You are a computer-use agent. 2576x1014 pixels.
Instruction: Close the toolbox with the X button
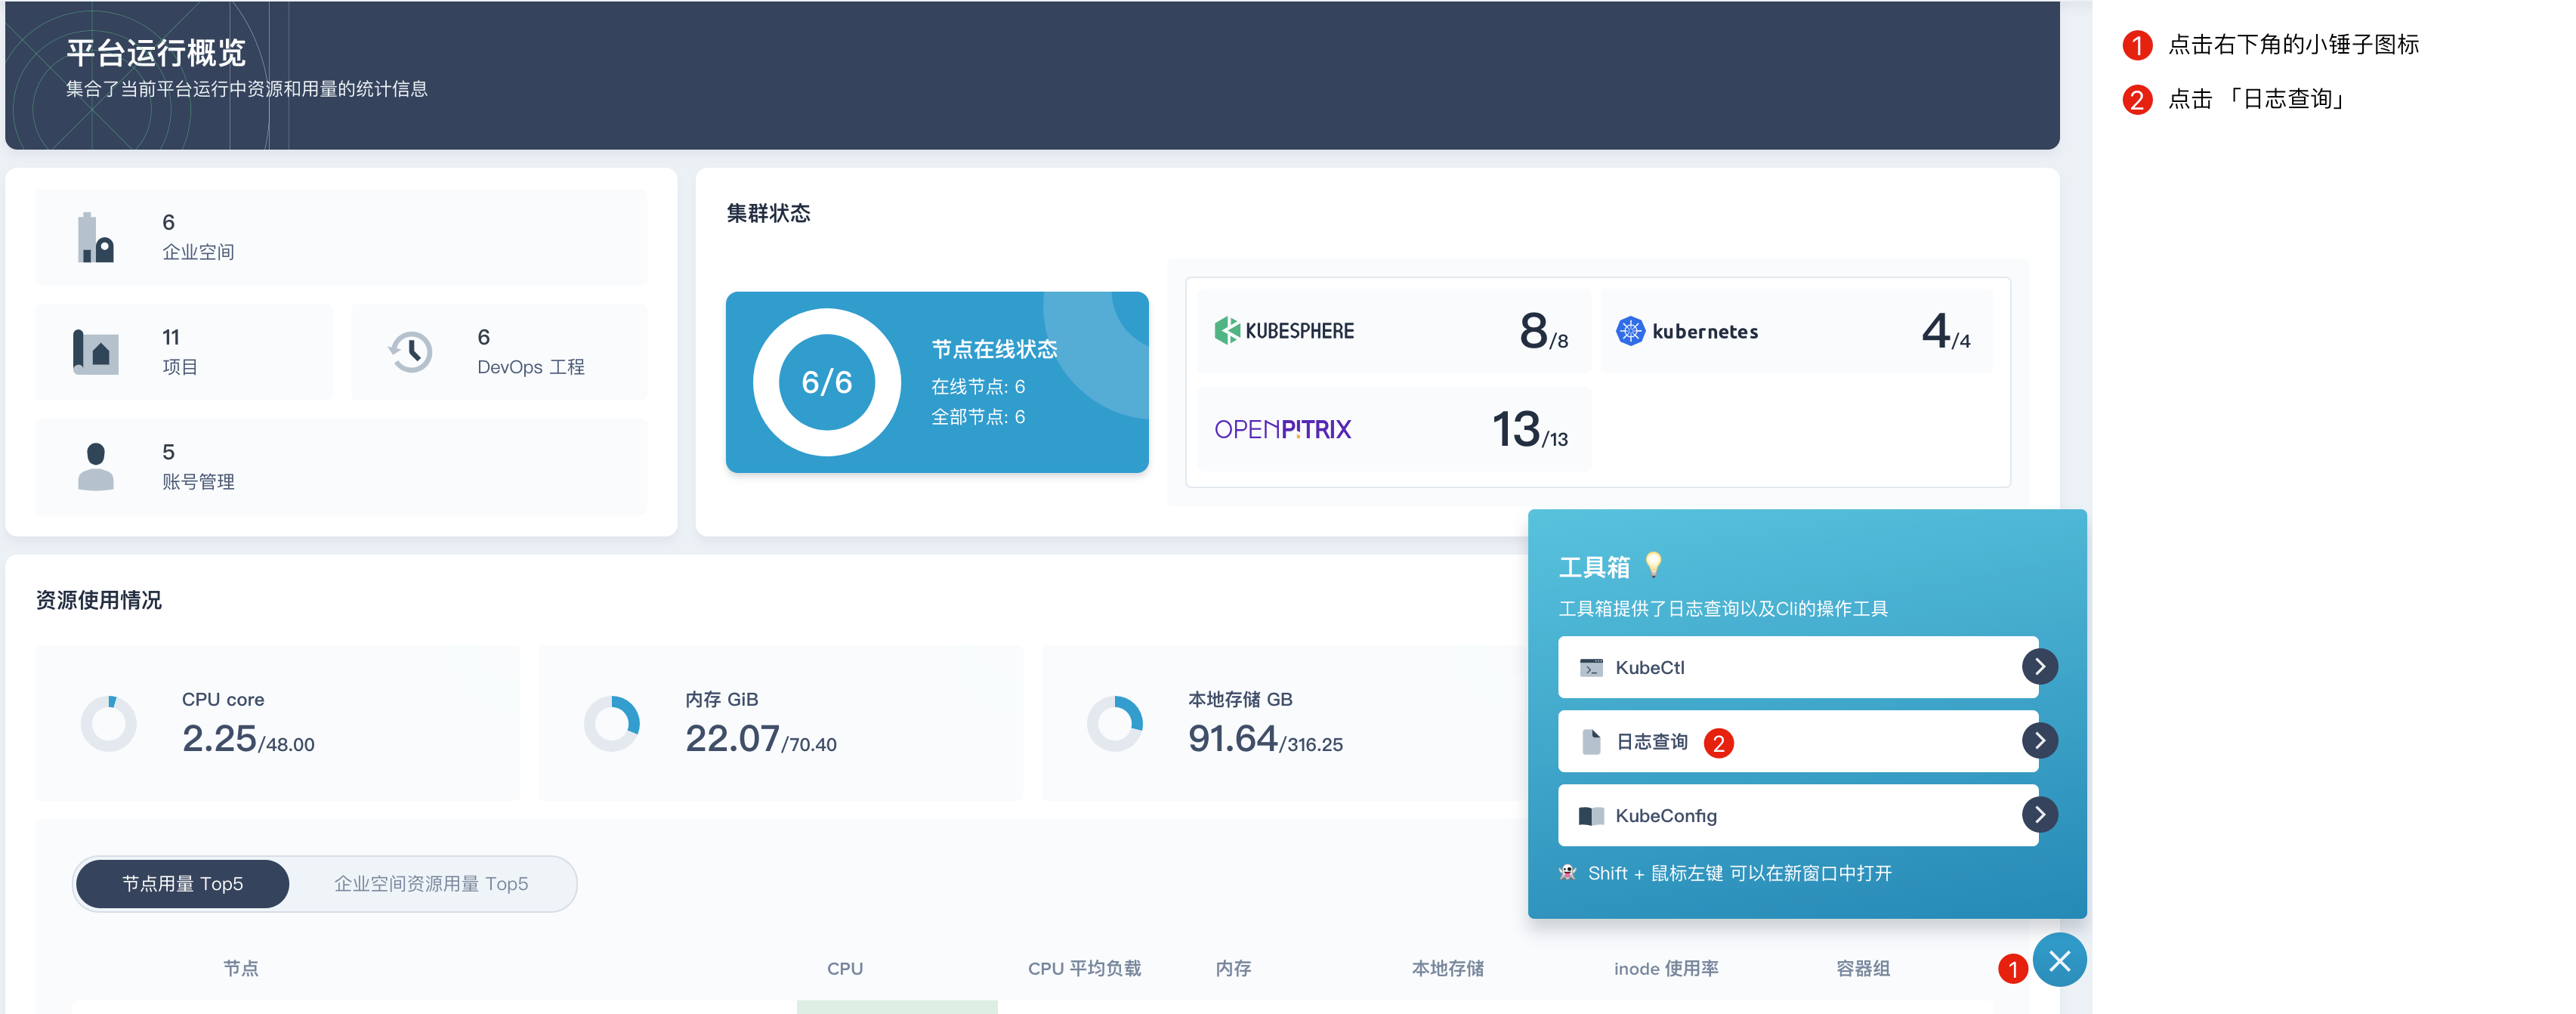pos(2059,961)
